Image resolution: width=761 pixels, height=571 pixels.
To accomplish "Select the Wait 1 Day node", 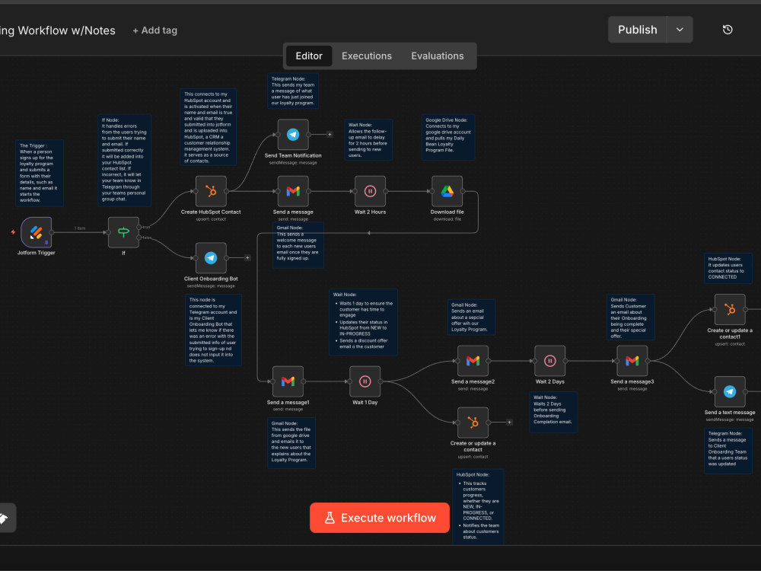I will pos(365,381).
